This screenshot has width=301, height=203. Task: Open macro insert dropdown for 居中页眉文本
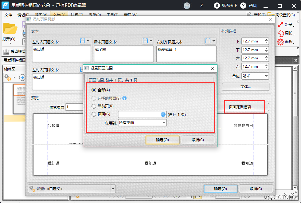[151, 41]
